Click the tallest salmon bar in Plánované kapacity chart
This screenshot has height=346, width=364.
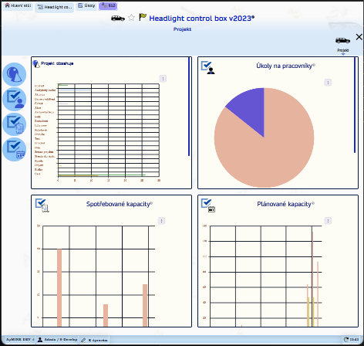pos(312,265)
